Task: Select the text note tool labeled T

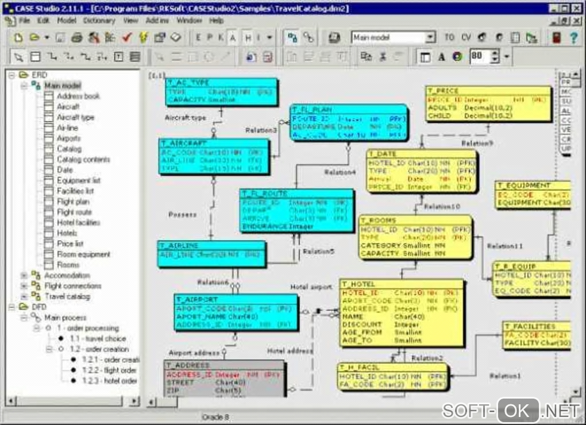Action: (x=118, y=57)
